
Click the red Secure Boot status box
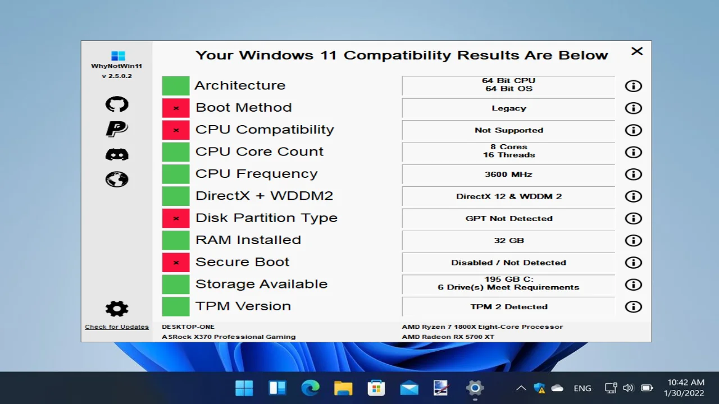[176, 263]
